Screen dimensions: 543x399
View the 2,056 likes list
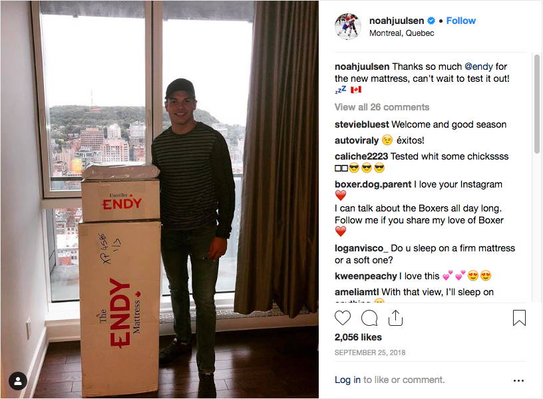click(x=358, y=337)
